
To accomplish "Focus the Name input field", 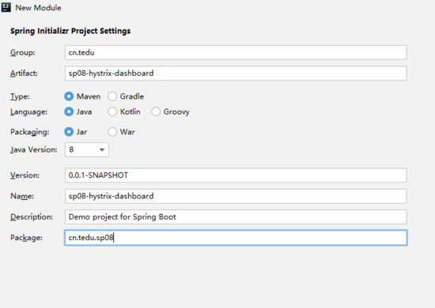I will click(x=236, y=196).
